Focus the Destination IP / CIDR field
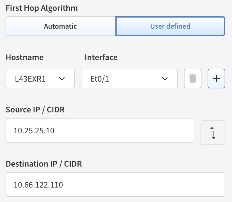The height and width of the screenshot is (202, 232). tap(115, 184)
